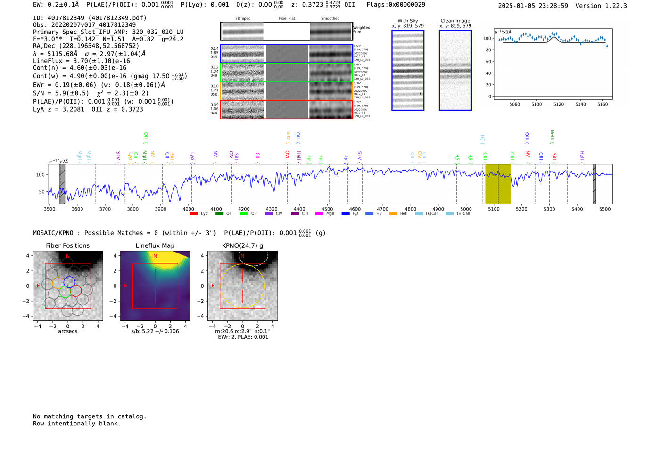Click the 'S/N = 5.9(±0.5)' value
660x449 pixels.
[61, 93]
